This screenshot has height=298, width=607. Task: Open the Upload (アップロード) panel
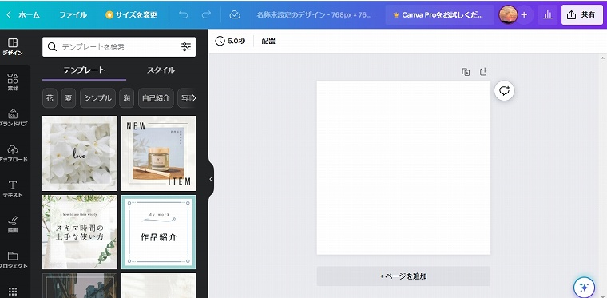click(13, 153)
